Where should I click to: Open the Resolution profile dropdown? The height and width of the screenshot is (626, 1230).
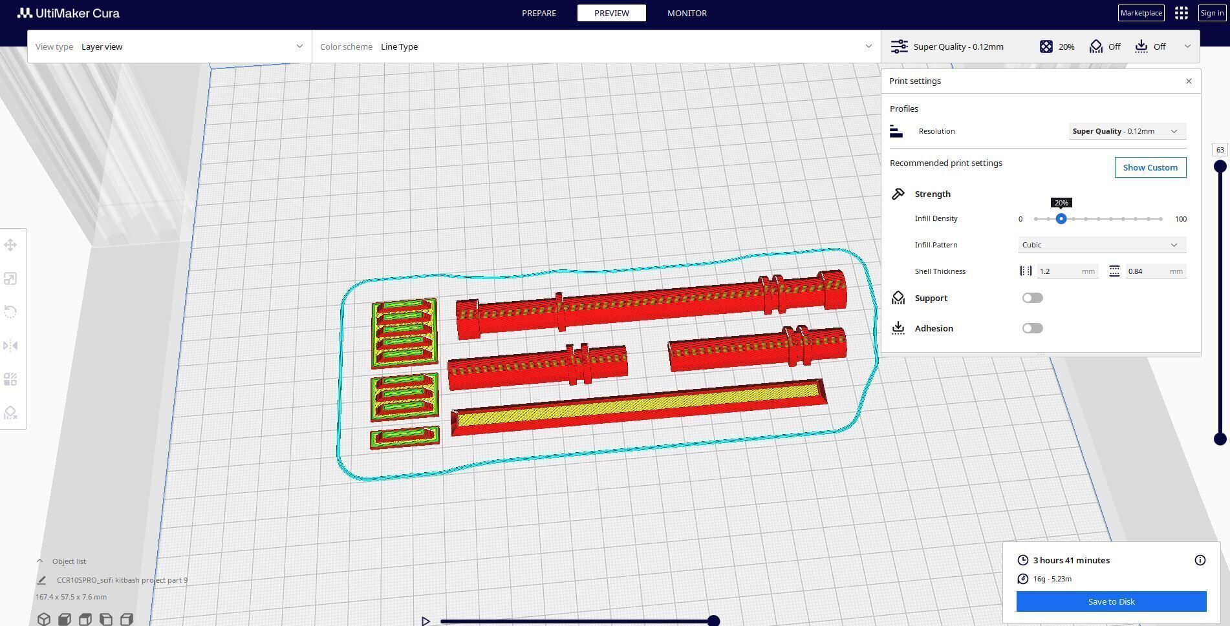(x=1127, y=131)
